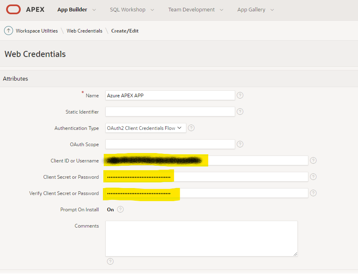Expand the SQL Workshop menu
Screen dimensions: 358x274
tap(132, 10)
